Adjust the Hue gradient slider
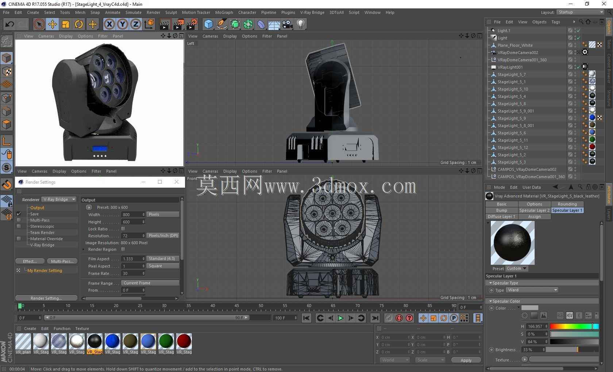This screenshot has height=372, width=613. pyautogui.click(x=574, y=326)
